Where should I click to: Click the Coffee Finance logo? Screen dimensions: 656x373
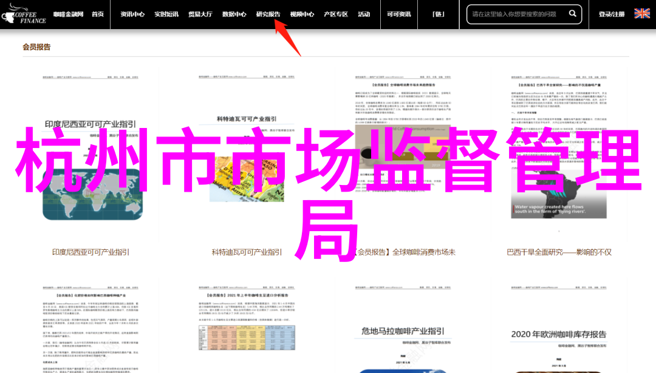(25, 14)
